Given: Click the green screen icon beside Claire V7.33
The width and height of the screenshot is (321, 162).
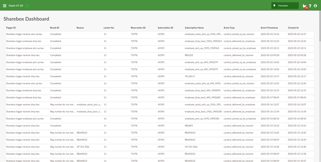Looking at the screenshot, I should click(x=27, y=6).
